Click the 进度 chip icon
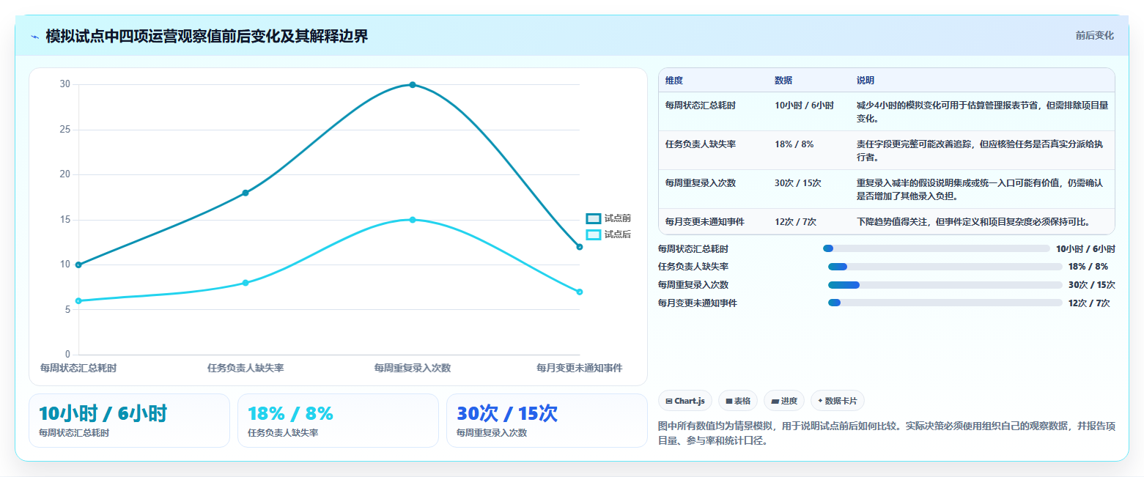This screenshot has height=477, width=1144. (775, 401)
